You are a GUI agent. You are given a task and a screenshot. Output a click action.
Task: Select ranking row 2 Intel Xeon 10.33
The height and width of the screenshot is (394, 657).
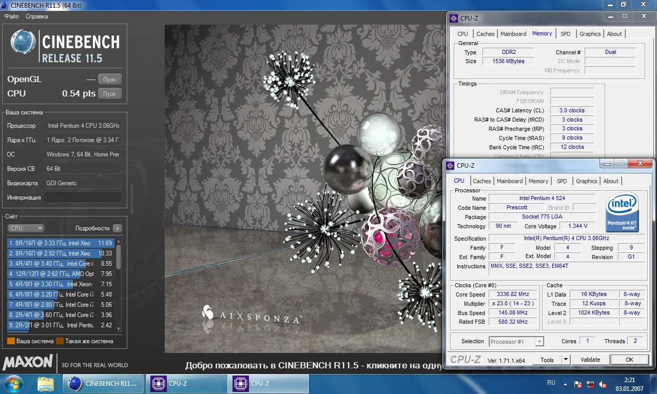click(61, 253)
